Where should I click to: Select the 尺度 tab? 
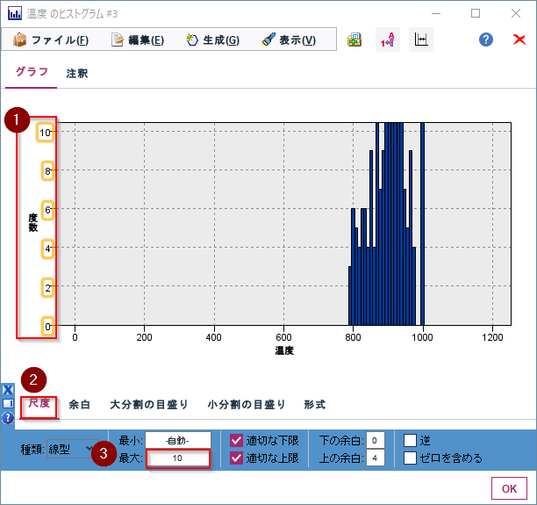[x=39, y=403]
